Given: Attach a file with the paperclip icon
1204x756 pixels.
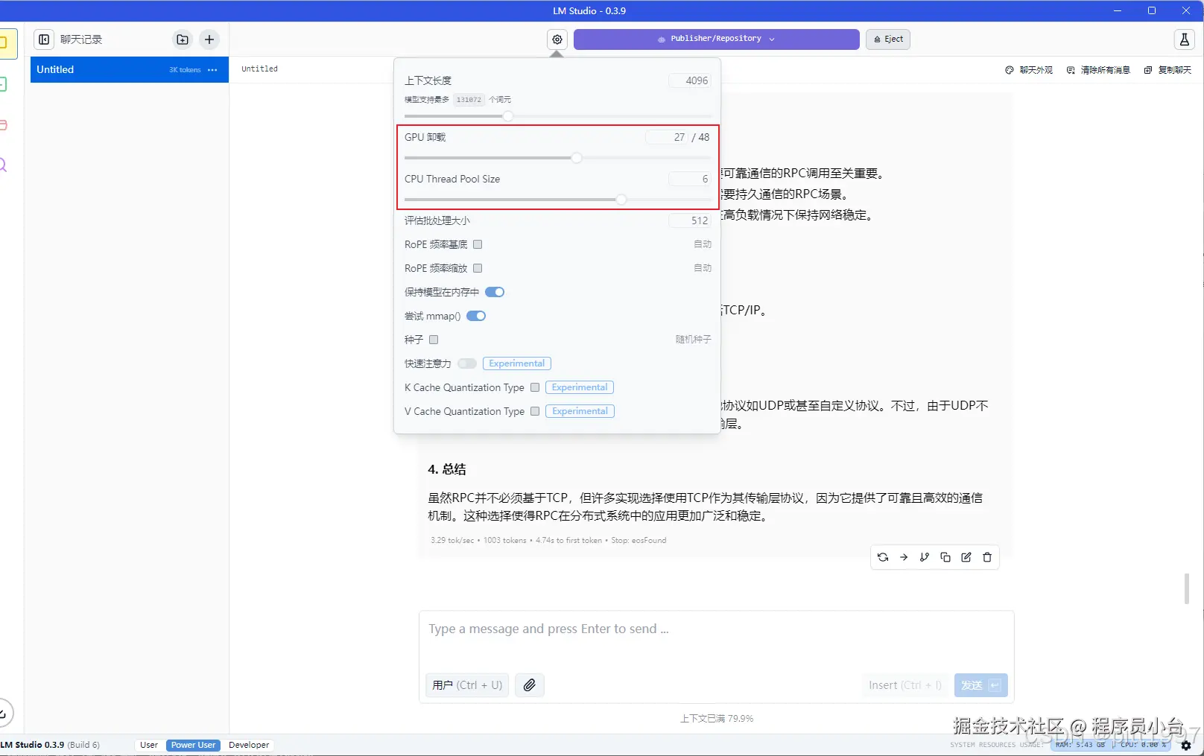Looking at the screenshot, I should pyautogui.click(x=529, y=685).
